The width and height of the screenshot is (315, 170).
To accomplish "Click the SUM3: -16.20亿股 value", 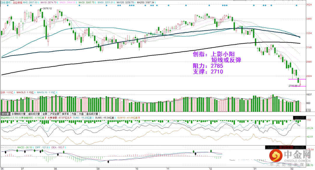I will [82, 118].
